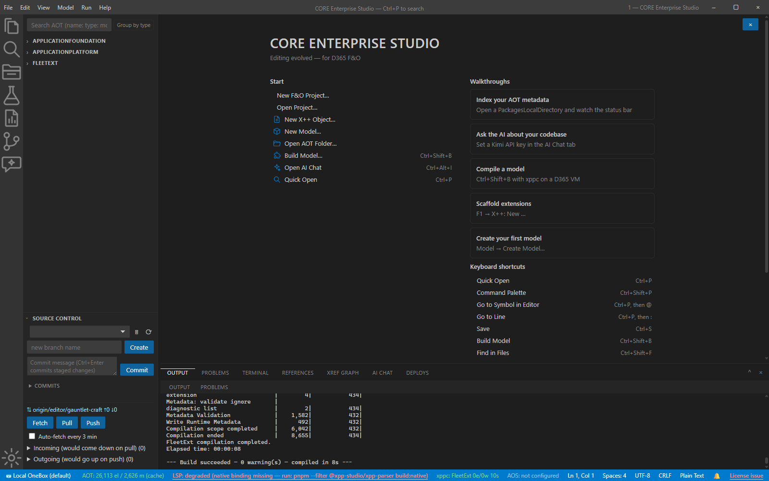Open the Search magnifier in activity bar

[12, 49]
